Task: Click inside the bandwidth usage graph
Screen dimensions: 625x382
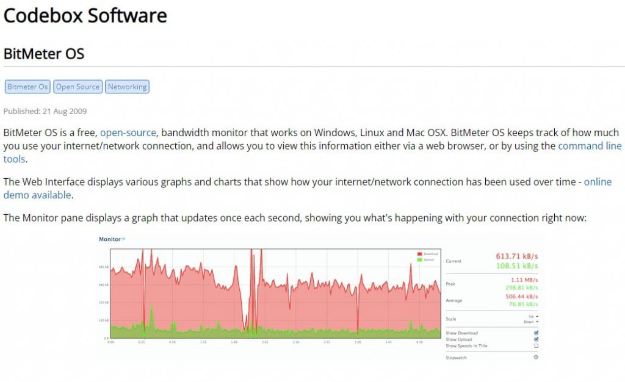Action: [262, 293]
